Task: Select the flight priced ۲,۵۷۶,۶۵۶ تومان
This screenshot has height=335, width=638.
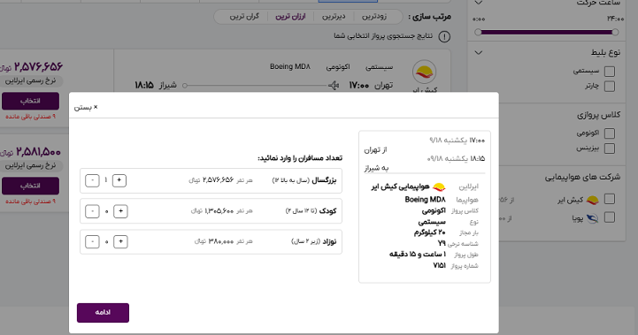Action: click(x=30, y=101)
